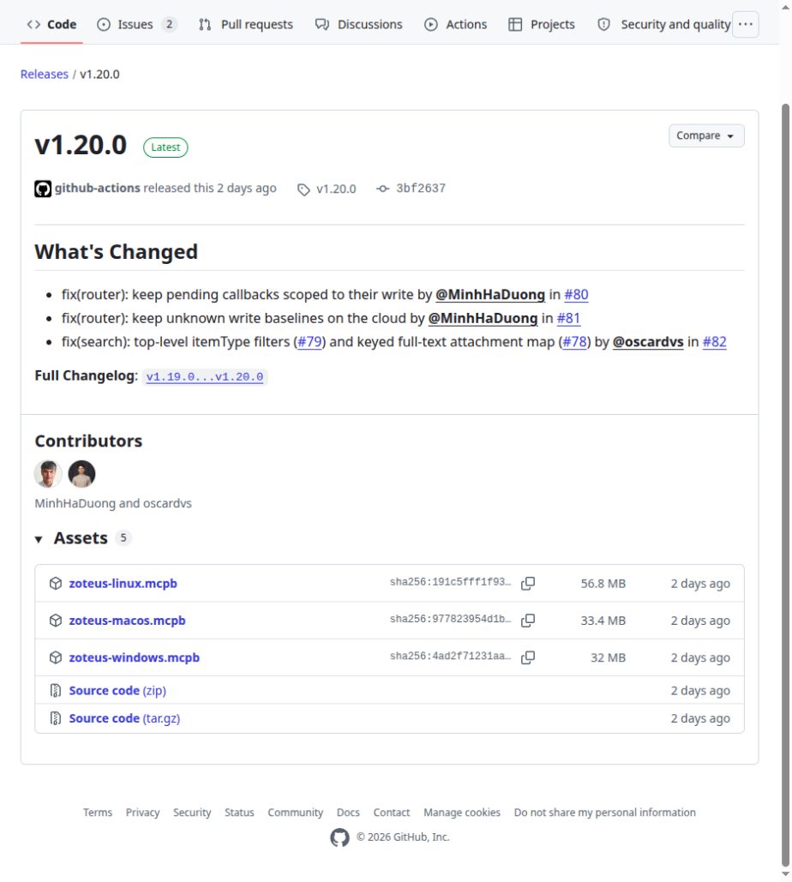Open the Docs footer link
This screenshot has width=792, height=882.
coord(348,813)
